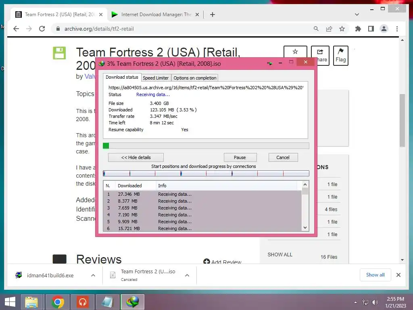Open the notepad-like app in taskbar
This screenshot has height=310, width=413.
pyautogui.click(x=108, y=302)
